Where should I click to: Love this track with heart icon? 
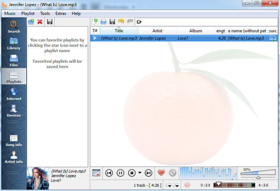[161, 173]
